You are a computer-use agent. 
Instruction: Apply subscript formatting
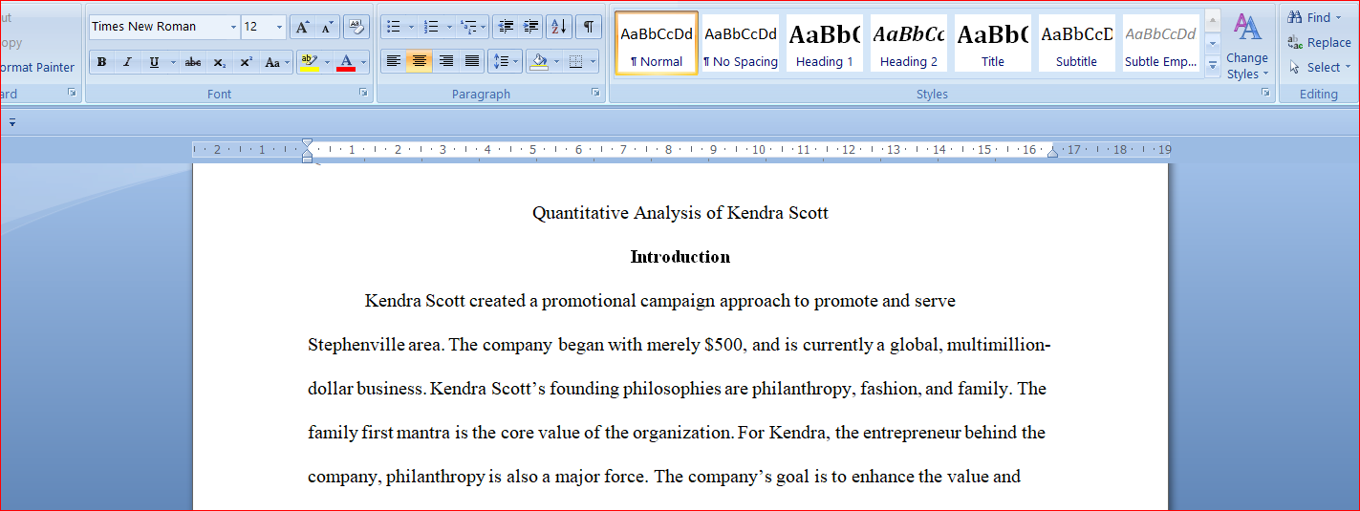[x=220, y=62]
